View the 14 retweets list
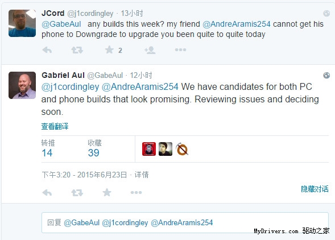The height and width of the screenshot is (240, 335). 48,148
